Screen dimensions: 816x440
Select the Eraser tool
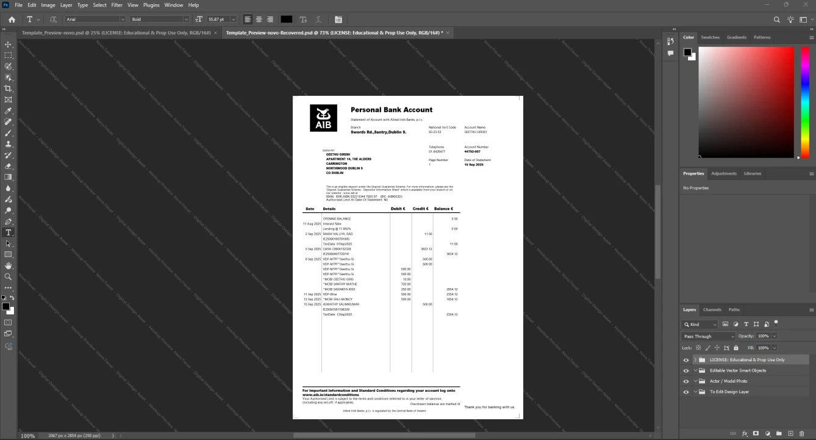(x=9, y=166)
